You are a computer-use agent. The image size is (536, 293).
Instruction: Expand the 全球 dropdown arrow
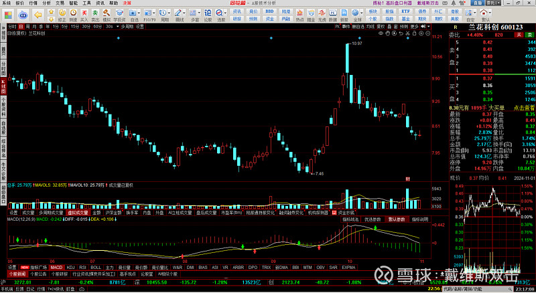pos(362,13)
